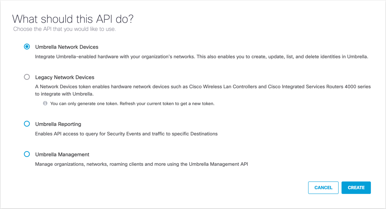This screenshot has width=386, height=209.
Task: Click the CANCEL button
Action: [x=323, y=188]
